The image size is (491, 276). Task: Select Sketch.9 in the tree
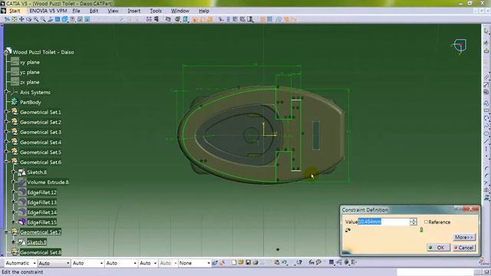pyautogui.click(x=37, y=242)
